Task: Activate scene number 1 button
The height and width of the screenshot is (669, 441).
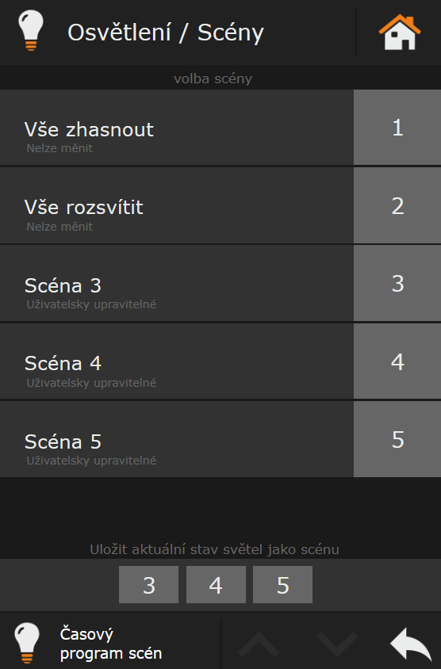Action: coord(397,127)
